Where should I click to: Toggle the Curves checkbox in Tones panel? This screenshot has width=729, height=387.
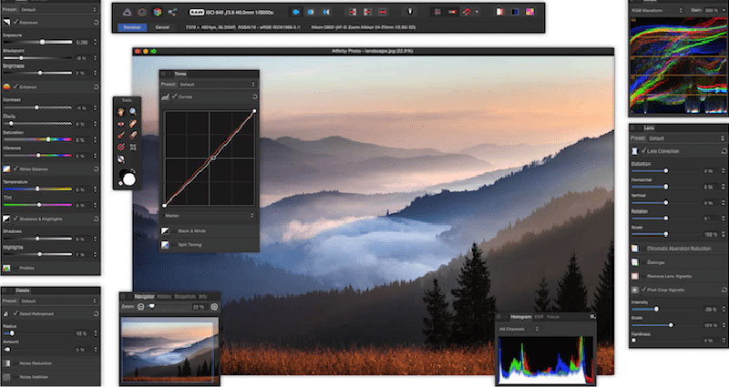coord(175,97)
